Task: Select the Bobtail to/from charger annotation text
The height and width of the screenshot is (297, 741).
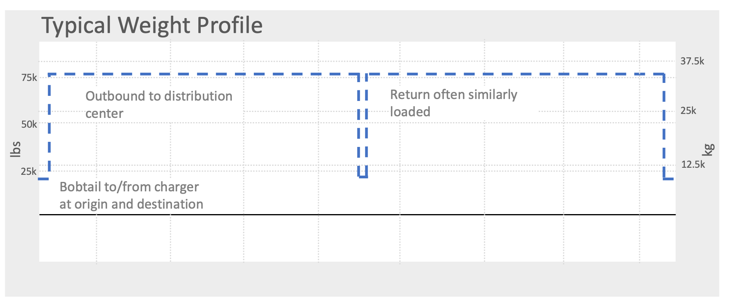Action: point(131,195)
